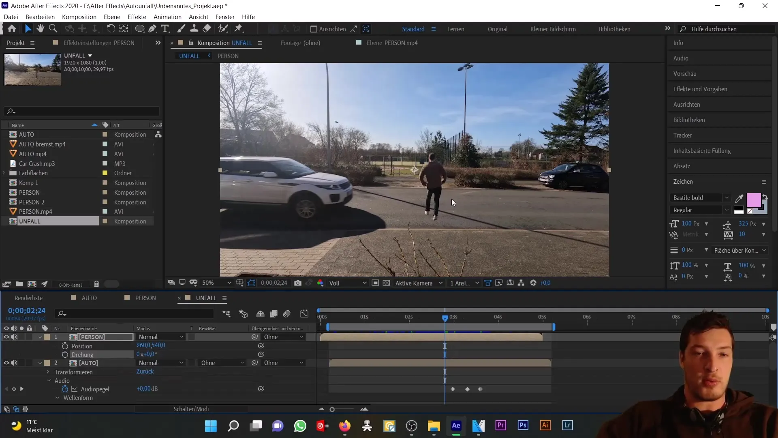Image resolution: width=778 pixels, height=438 pixels.
Task: Expand the Transformieren property group
Action: click(x=49, y=371)
